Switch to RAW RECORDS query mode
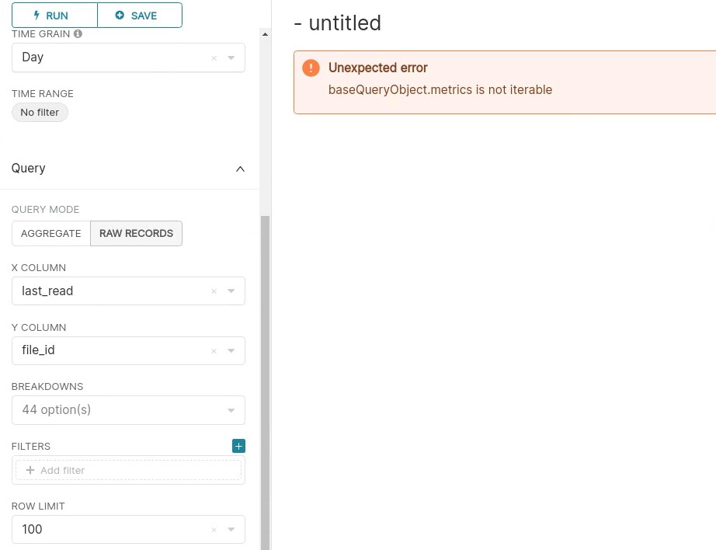The image size is (716, 550). (x=136, y=233)
